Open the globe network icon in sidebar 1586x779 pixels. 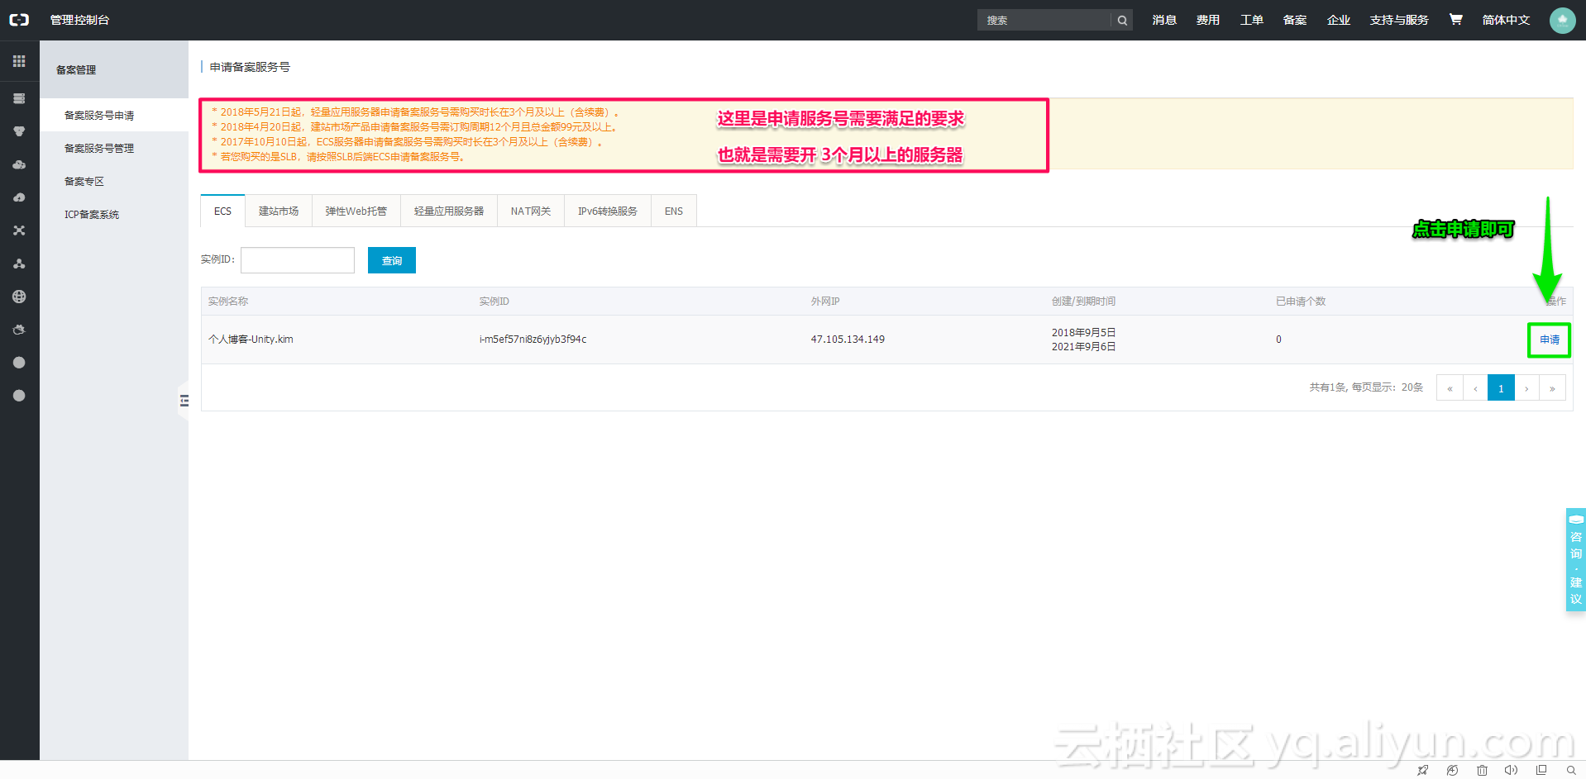pyautogui.click(x=19, y=297)
